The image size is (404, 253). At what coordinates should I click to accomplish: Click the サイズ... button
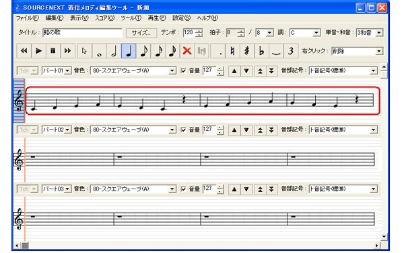pos(141,33)
